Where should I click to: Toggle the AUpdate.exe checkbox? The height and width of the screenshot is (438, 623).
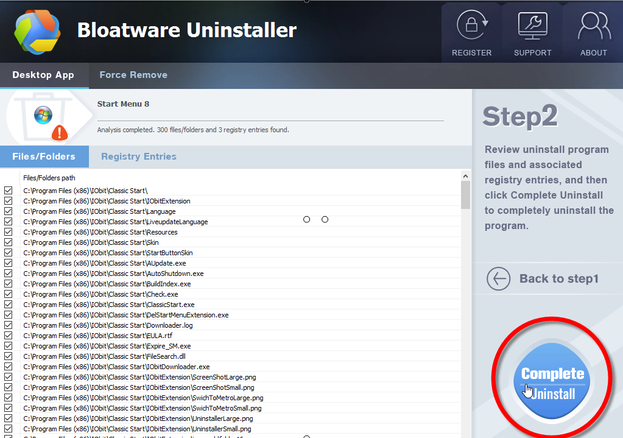(9, 263)
